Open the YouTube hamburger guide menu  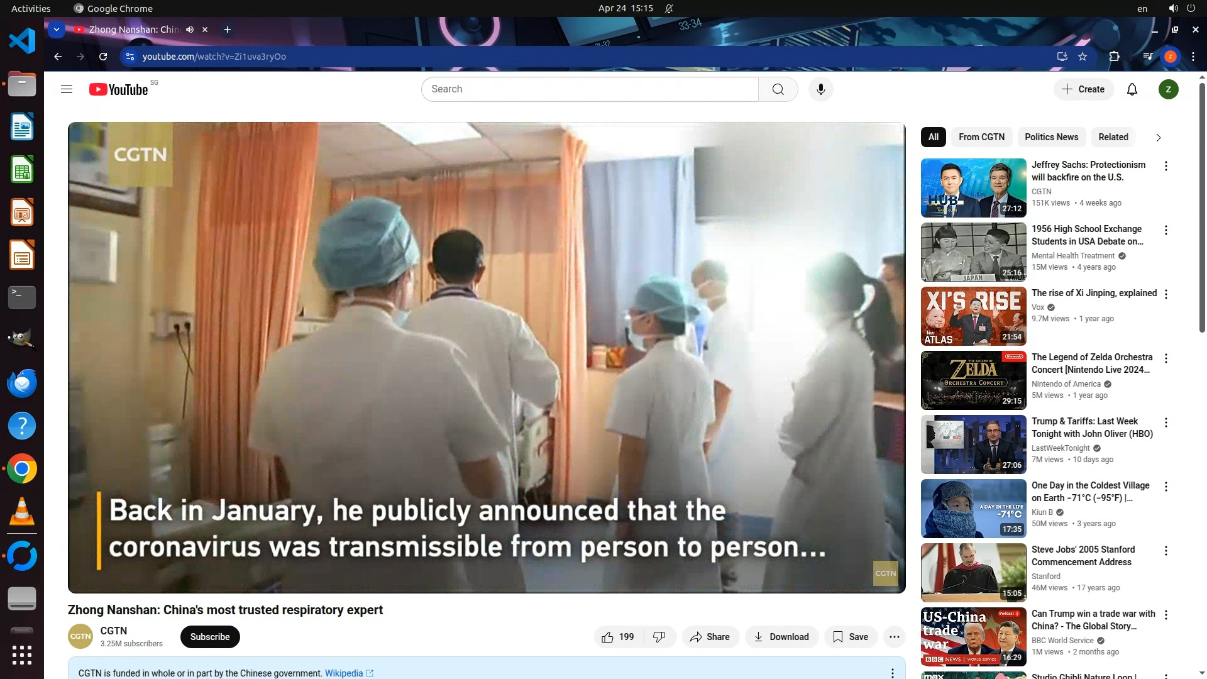67,89
